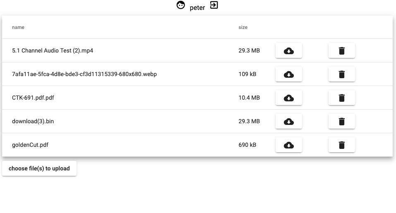Delete CTK-691.pdf.pdf
396x213 pixels.
[341, 98]
